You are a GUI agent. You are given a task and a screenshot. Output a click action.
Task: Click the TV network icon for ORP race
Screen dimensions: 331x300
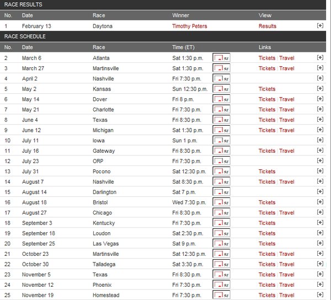pyautogui.click(x=221, y=161)
